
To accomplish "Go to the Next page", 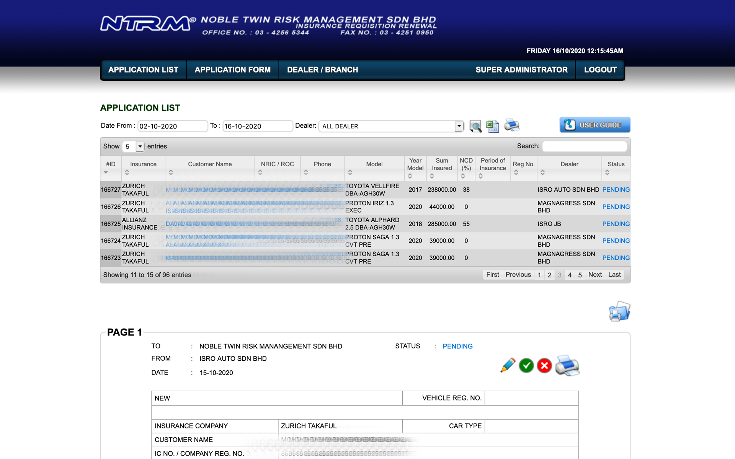I will 595,275.
